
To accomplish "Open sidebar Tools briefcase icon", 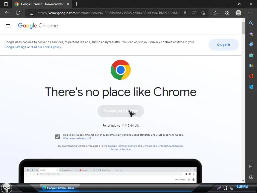I will coord(251,55).
